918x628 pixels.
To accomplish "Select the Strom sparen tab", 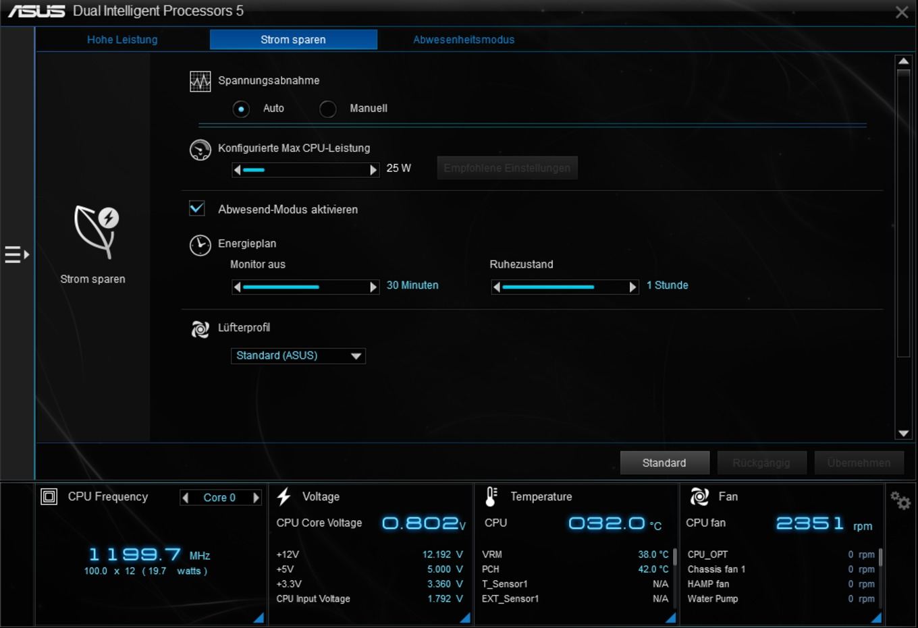I will point(294,40).
